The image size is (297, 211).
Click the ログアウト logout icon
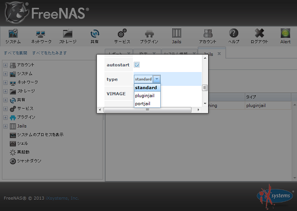coord(259,36)
